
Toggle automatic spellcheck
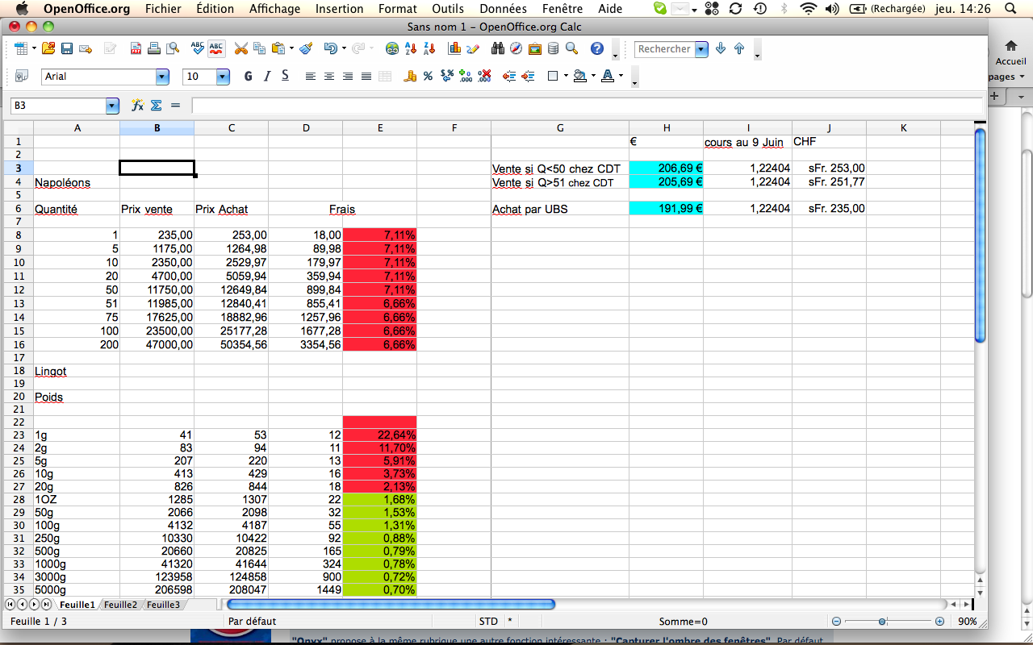tap(216, 49)
